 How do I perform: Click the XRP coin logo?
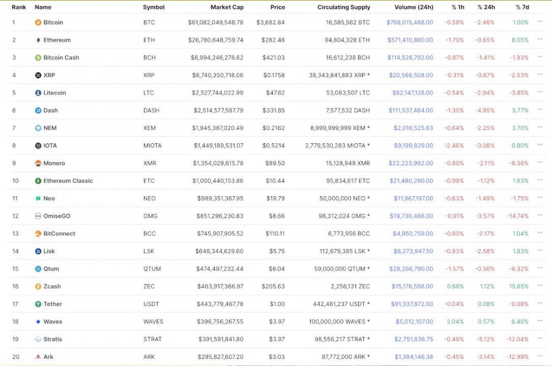(38, 75)
